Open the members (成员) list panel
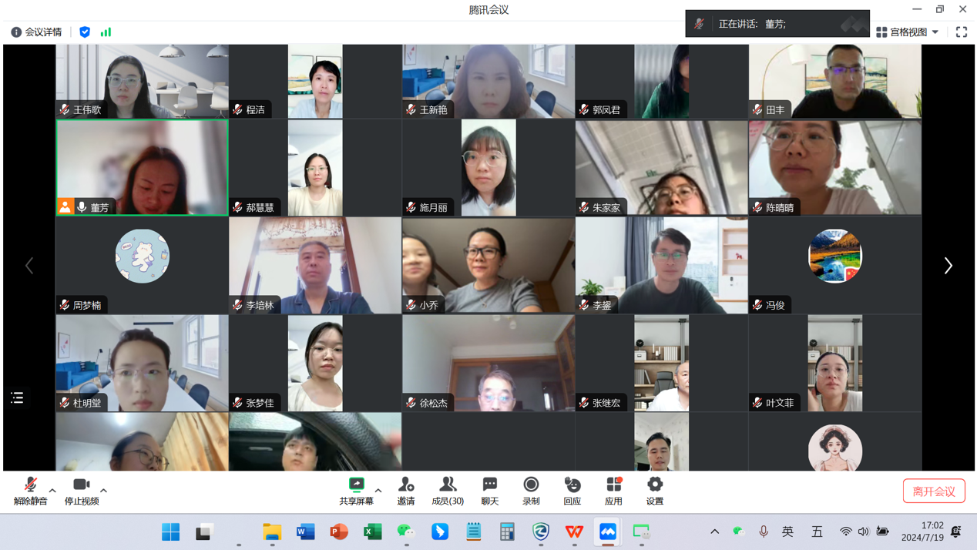Viewport: 977px width, 550px height. pos(447,490)
